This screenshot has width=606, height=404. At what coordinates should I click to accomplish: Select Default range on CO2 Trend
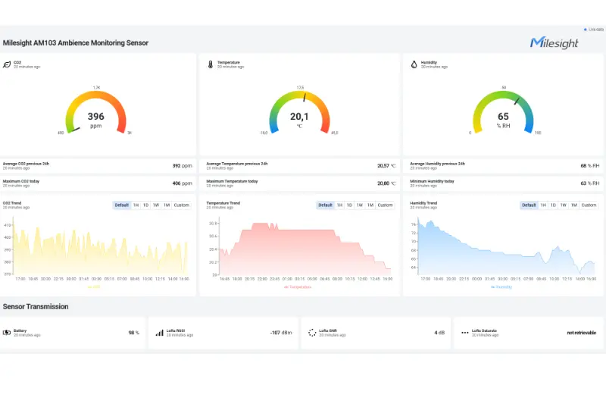pyautogui.click(x=122, y=205)
